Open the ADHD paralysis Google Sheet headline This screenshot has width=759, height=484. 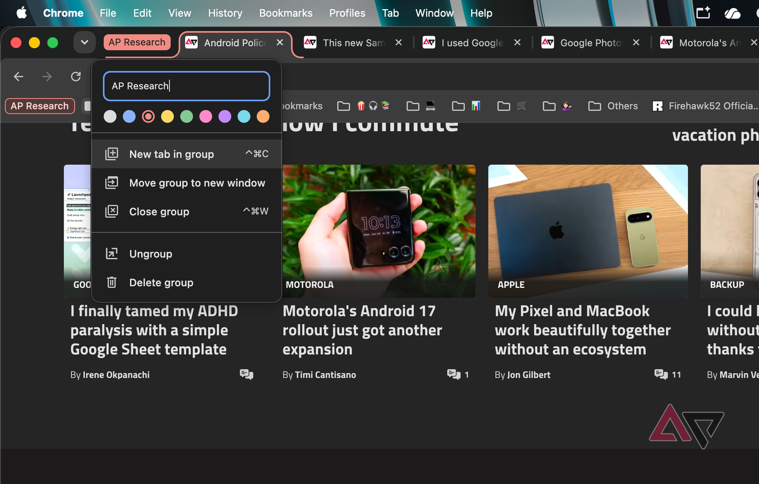pos(154,330)
